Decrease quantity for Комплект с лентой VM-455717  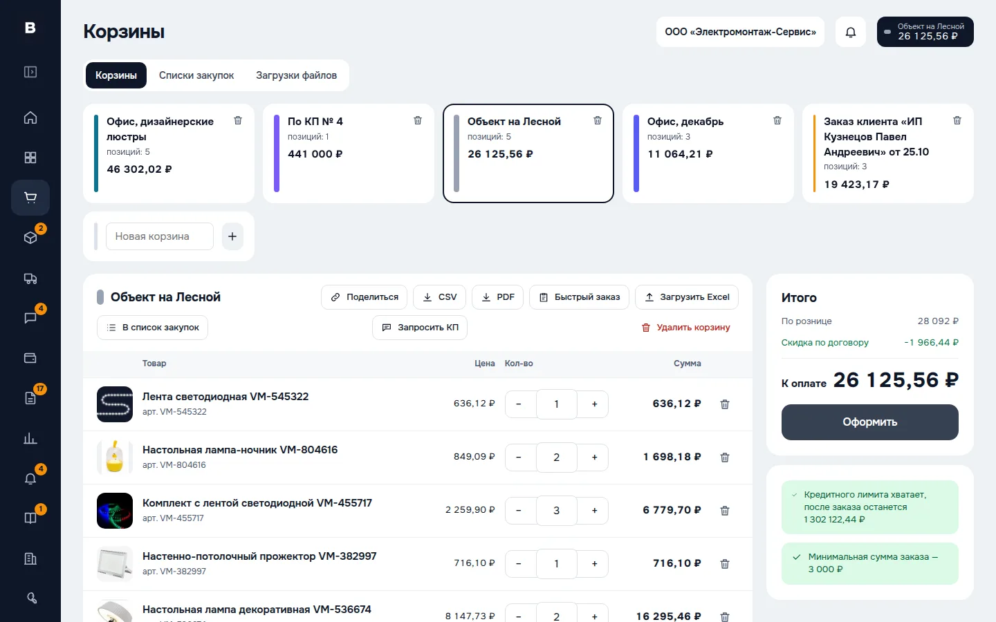click(519, 511)
